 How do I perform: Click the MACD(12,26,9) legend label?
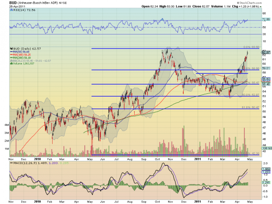25,163
